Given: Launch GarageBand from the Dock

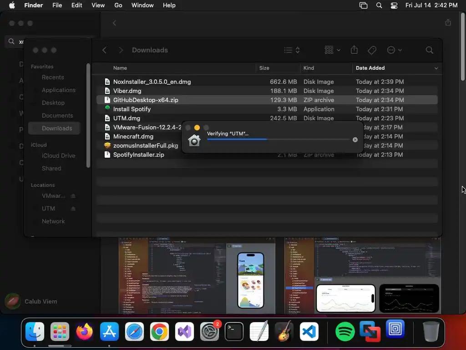Looking at the screenshot, I should point(284,331).
